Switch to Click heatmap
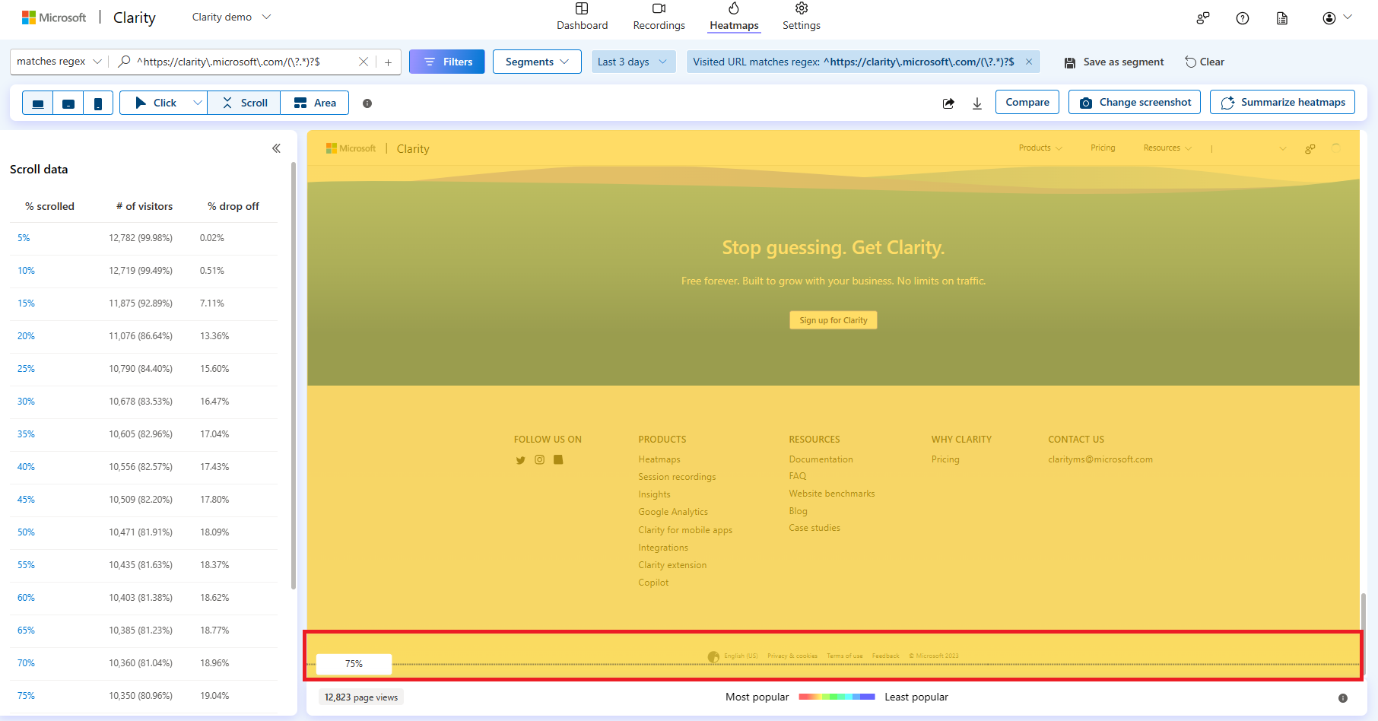The height and width of the screenshot is (721, 1378). click(x=155, y=103)
